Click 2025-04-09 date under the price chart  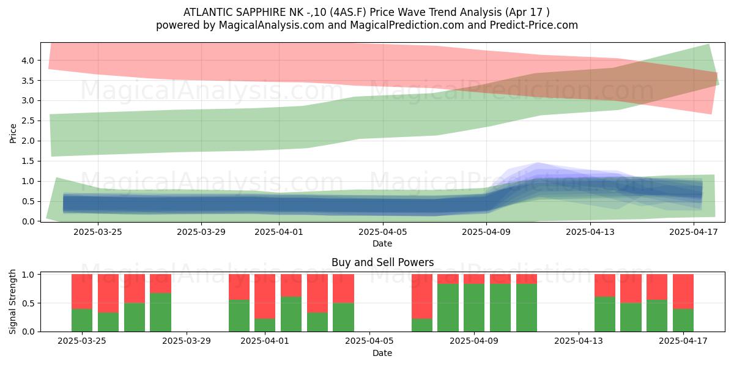click(x=486, y=232)
